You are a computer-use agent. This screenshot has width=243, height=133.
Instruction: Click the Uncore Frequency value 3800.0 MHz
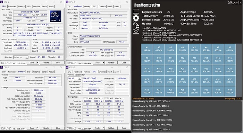52,83
